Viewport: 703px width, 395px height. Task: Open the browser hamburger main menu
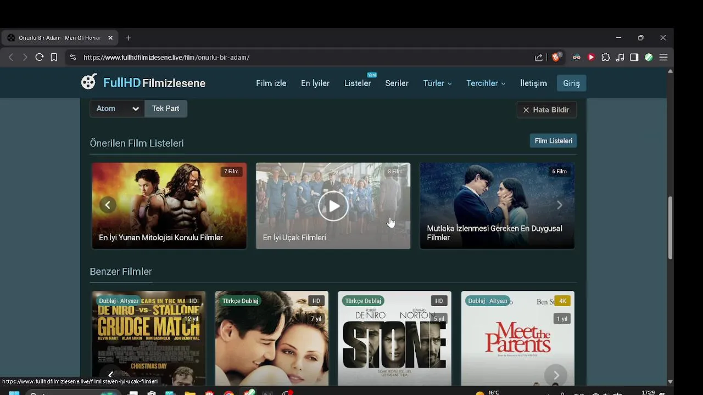coord(663,57)
